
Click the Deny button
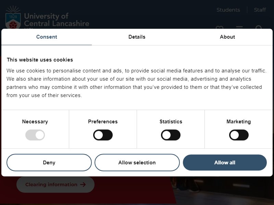click(49, 163)
